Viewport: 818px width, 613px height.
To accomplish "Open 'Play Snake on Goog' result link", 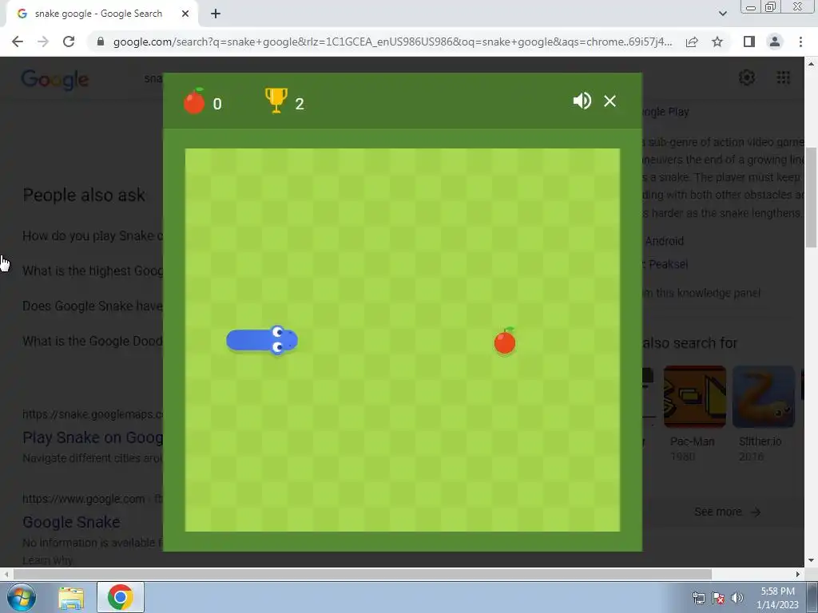I will pos(93,437).
